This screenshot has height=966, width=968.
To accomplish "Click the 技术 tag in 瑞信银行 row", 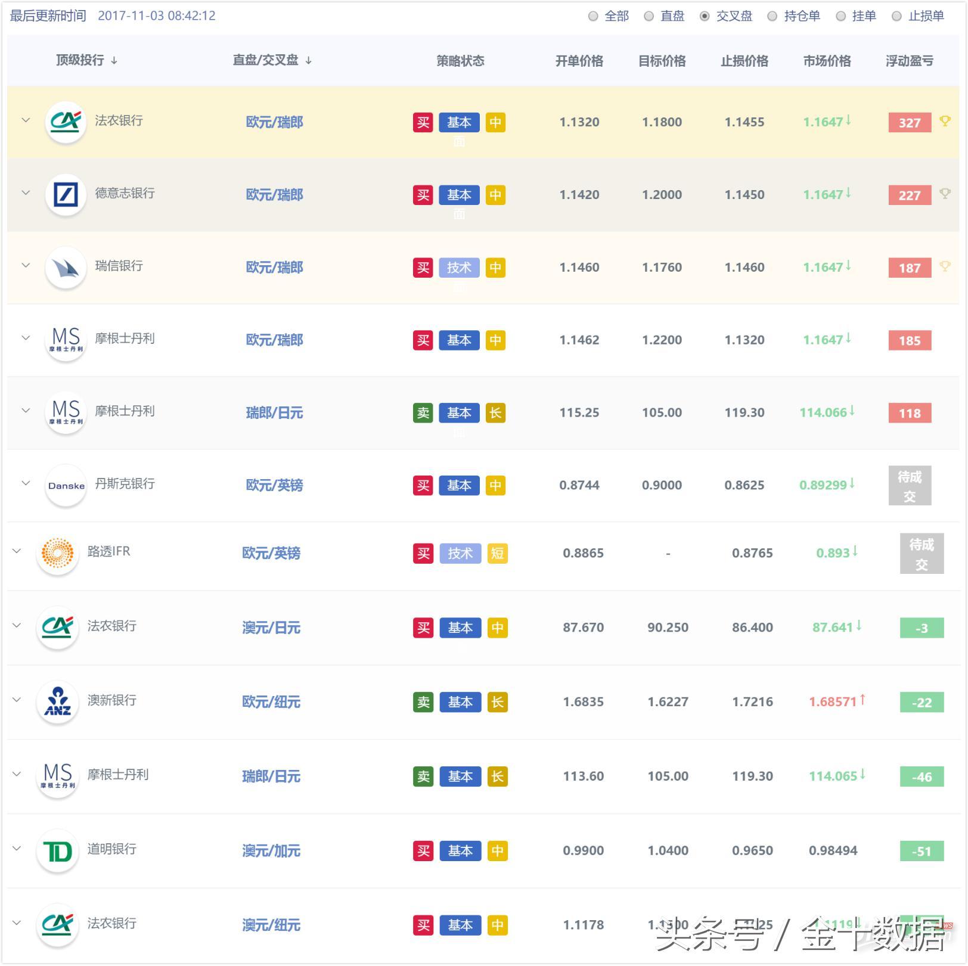I will tap(459, 268).
